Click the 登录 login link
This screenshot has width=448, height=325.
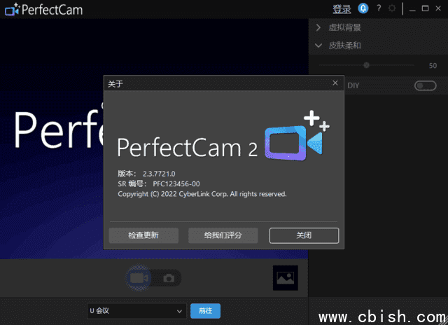click(342, 9)
